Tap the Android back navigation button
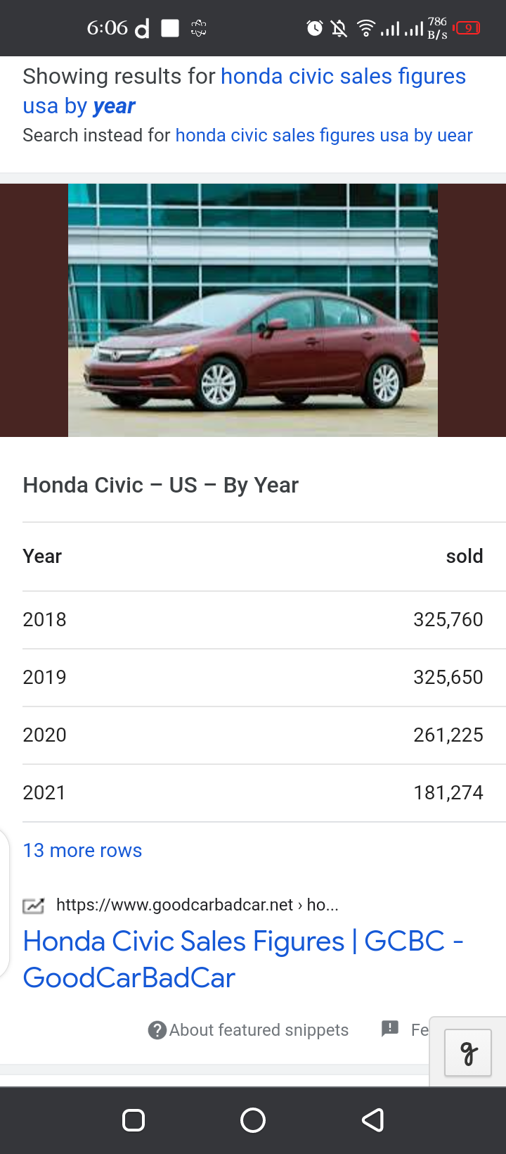The image size is (506, 1154). pos(372,1120)
